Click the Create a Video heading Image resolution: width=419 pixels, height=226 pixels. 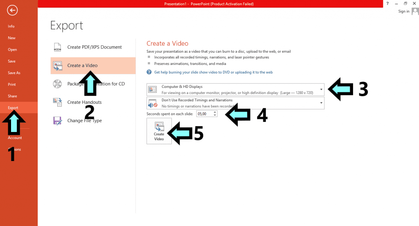tap(167, 43)
